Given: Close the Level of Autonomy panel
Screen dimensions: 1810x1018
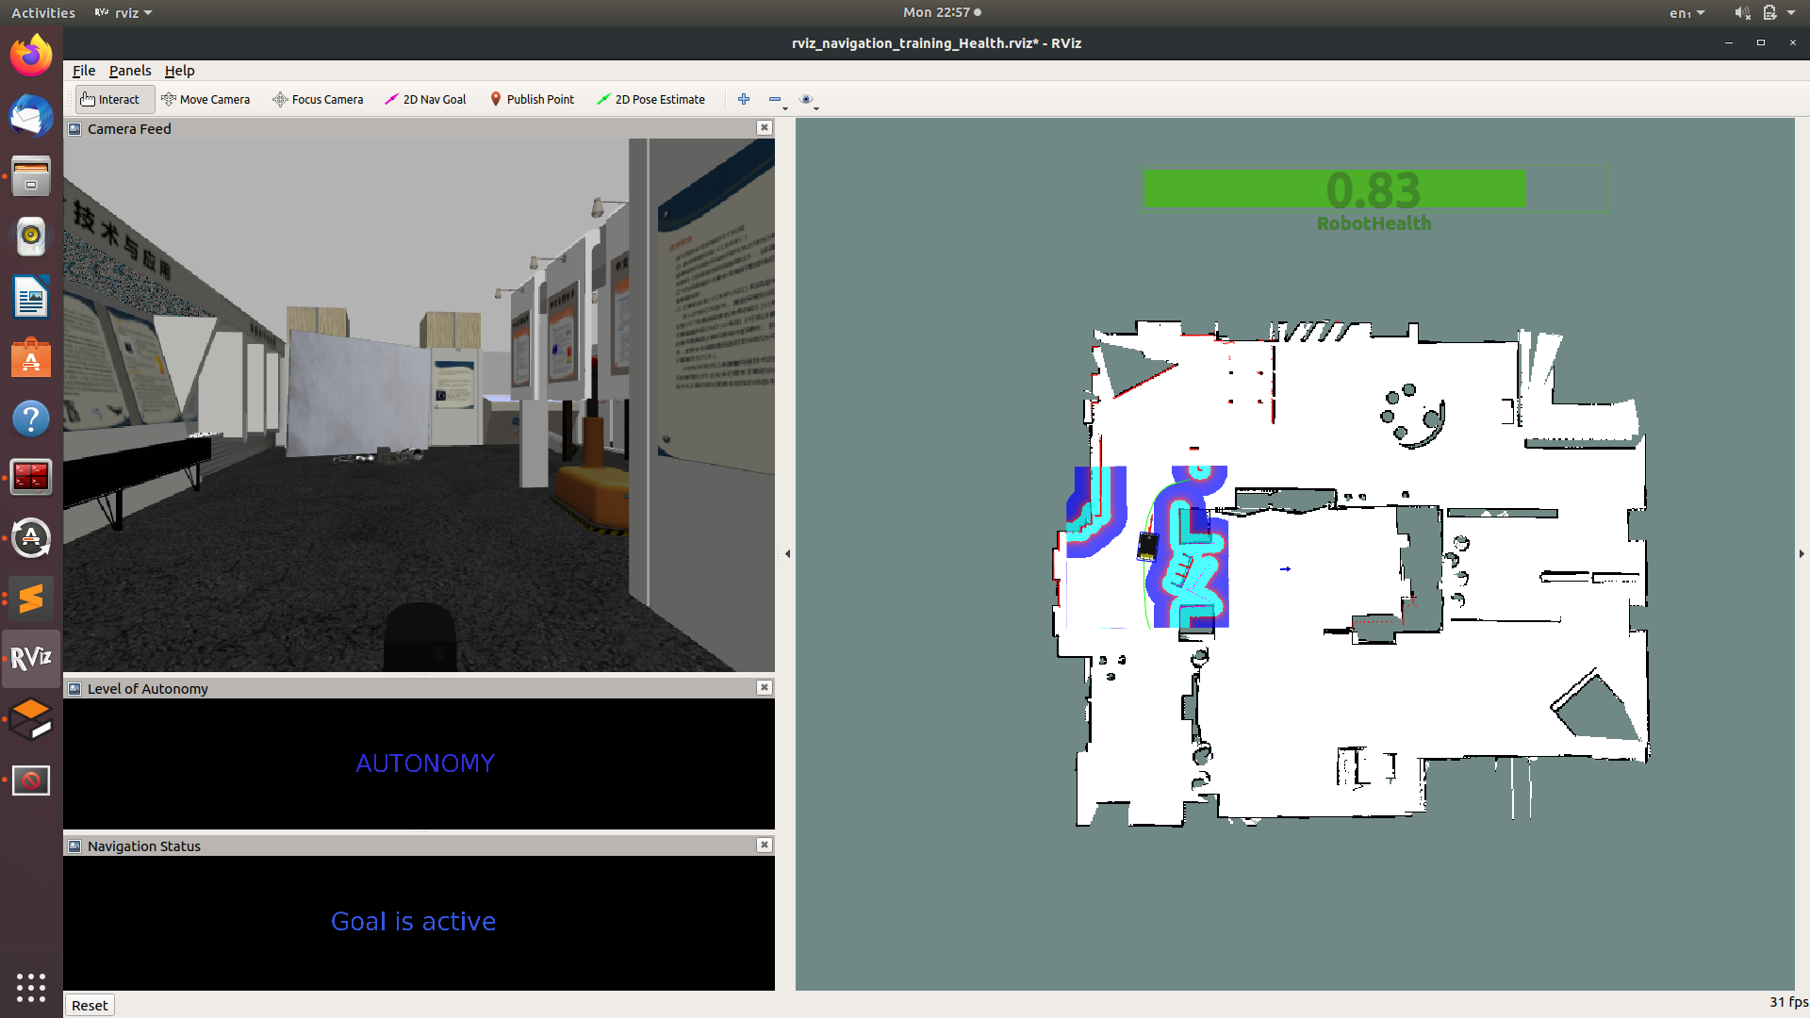Looking at the screenshot, I should coord(765,687).
